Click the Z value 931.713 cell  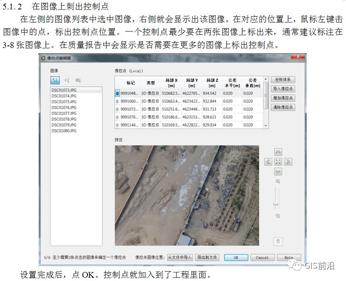tap(212, 109)
